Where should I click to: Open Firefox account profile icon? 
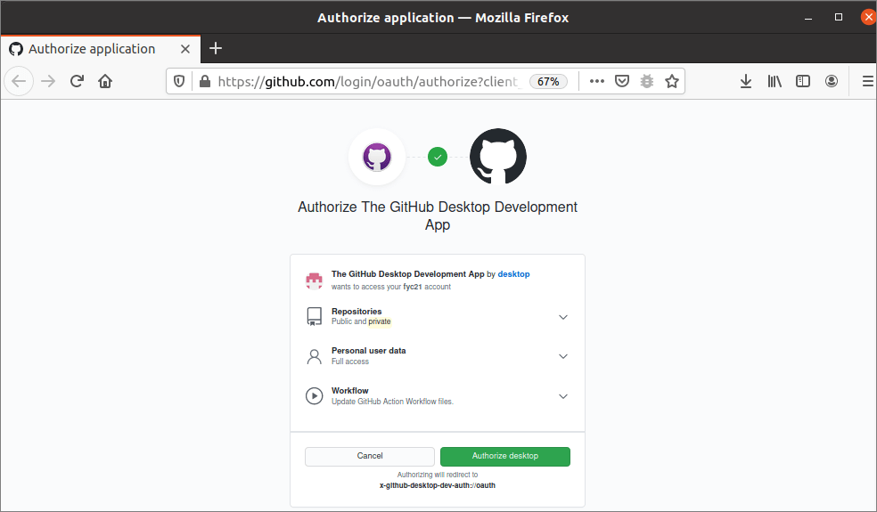tap(832, 81)
